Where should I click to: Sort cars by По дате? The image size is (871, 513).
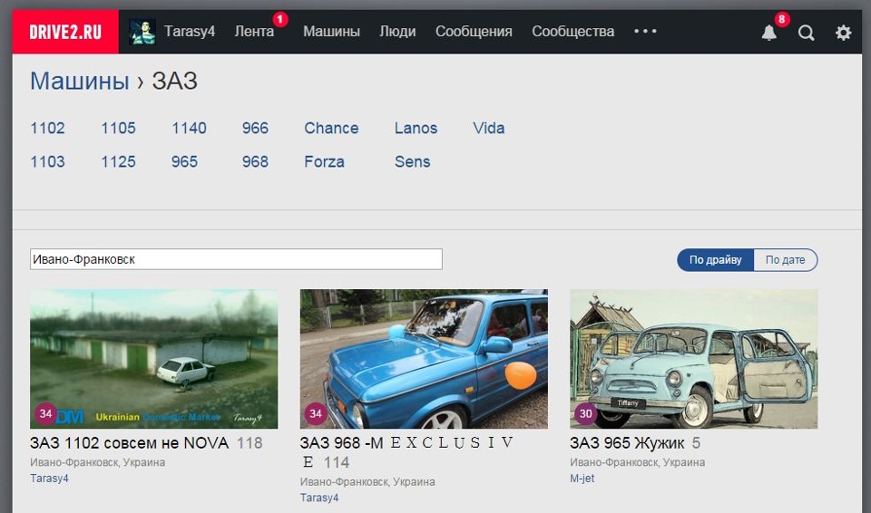pyautogui.click(x=786, y=260)
